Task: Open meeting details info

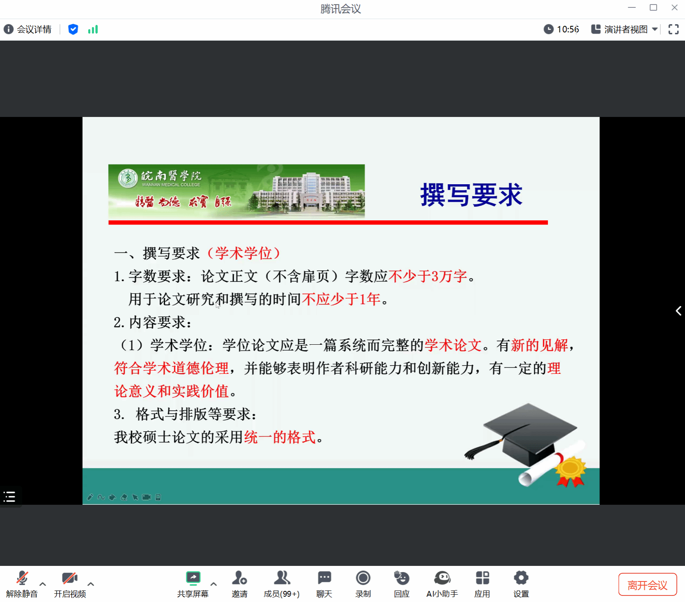Action: pyautogui.click(x=28, y=29)
